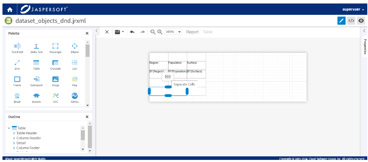
Task: Click the save floppy disk icon
Action: 117,32
